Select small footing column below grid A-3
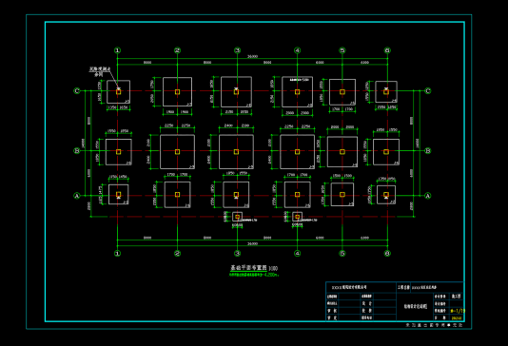 click(x=237, y=217)
